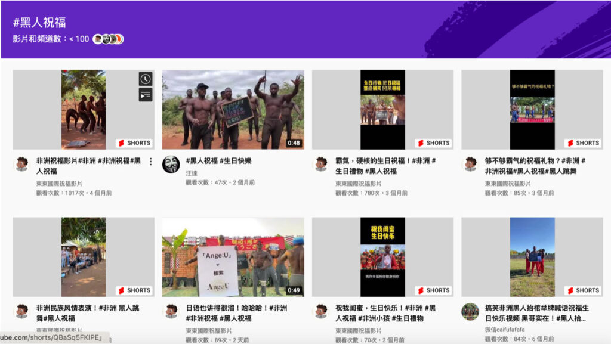
Task: Open the three-dot menu for 非洲祝福影片 video
Action: click(x=150, y=162)
